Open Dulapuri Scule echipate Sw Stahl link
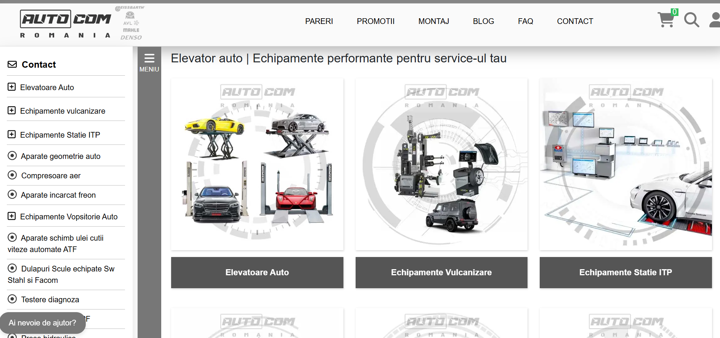Image resolution: width=720 pixels, height=338 pixels. pos(61,275)
